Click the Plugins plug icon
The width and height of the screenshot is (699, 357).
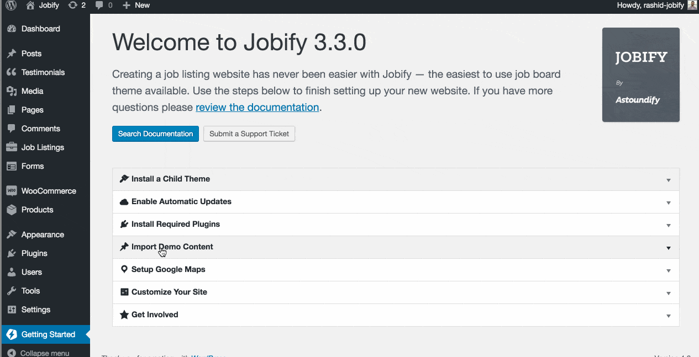[x=11, y=253]
